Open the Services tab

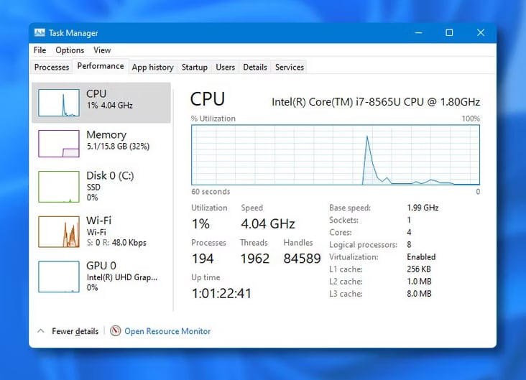pos(290,67)
